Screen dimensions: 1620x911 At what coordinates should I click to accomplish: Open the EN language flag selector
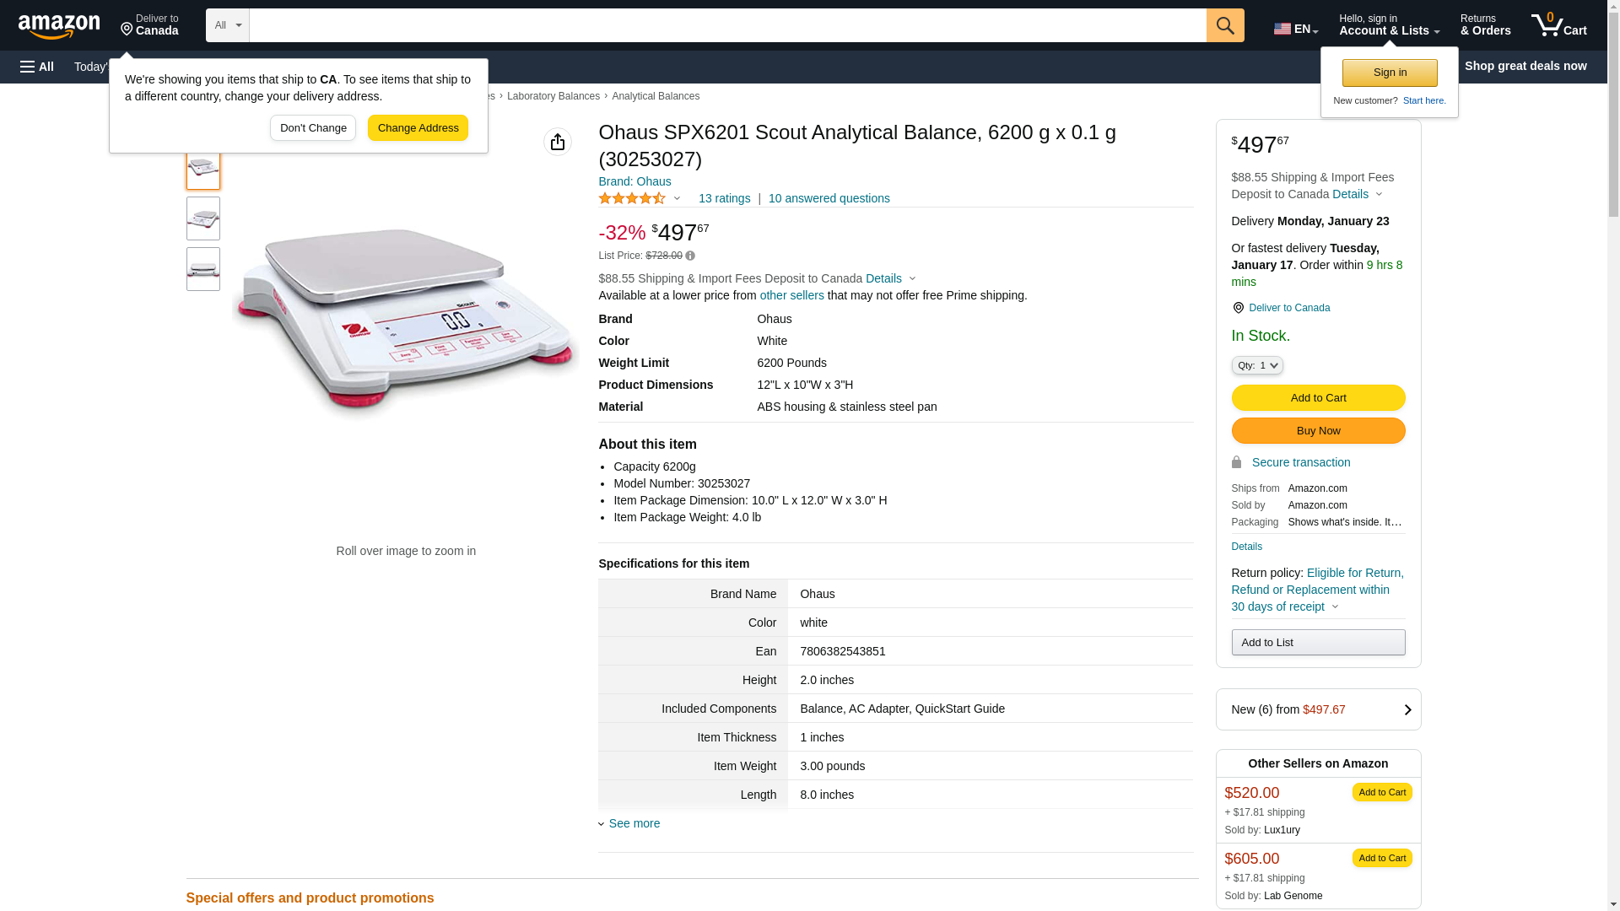[1295, 29]
